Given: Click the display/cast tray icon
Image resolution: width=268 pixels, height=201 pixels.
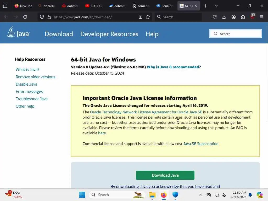Looking at the screenshot, I should point(217,195).
